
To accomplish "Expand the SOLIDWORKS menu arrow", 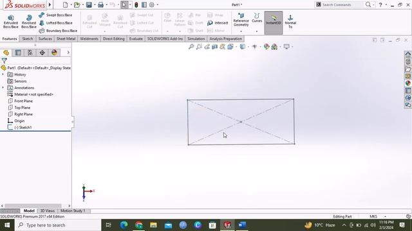I will click(50, 4).
